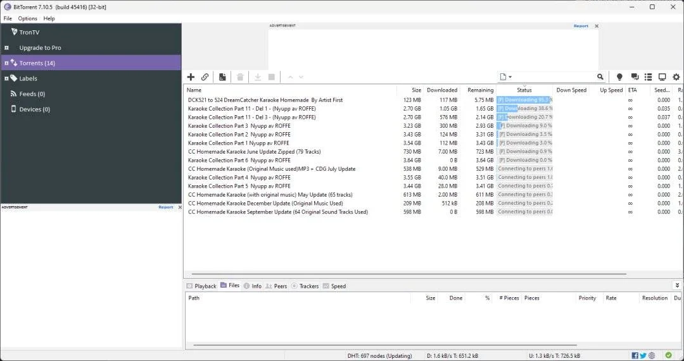Sort by Status column header

pos(524,90)
